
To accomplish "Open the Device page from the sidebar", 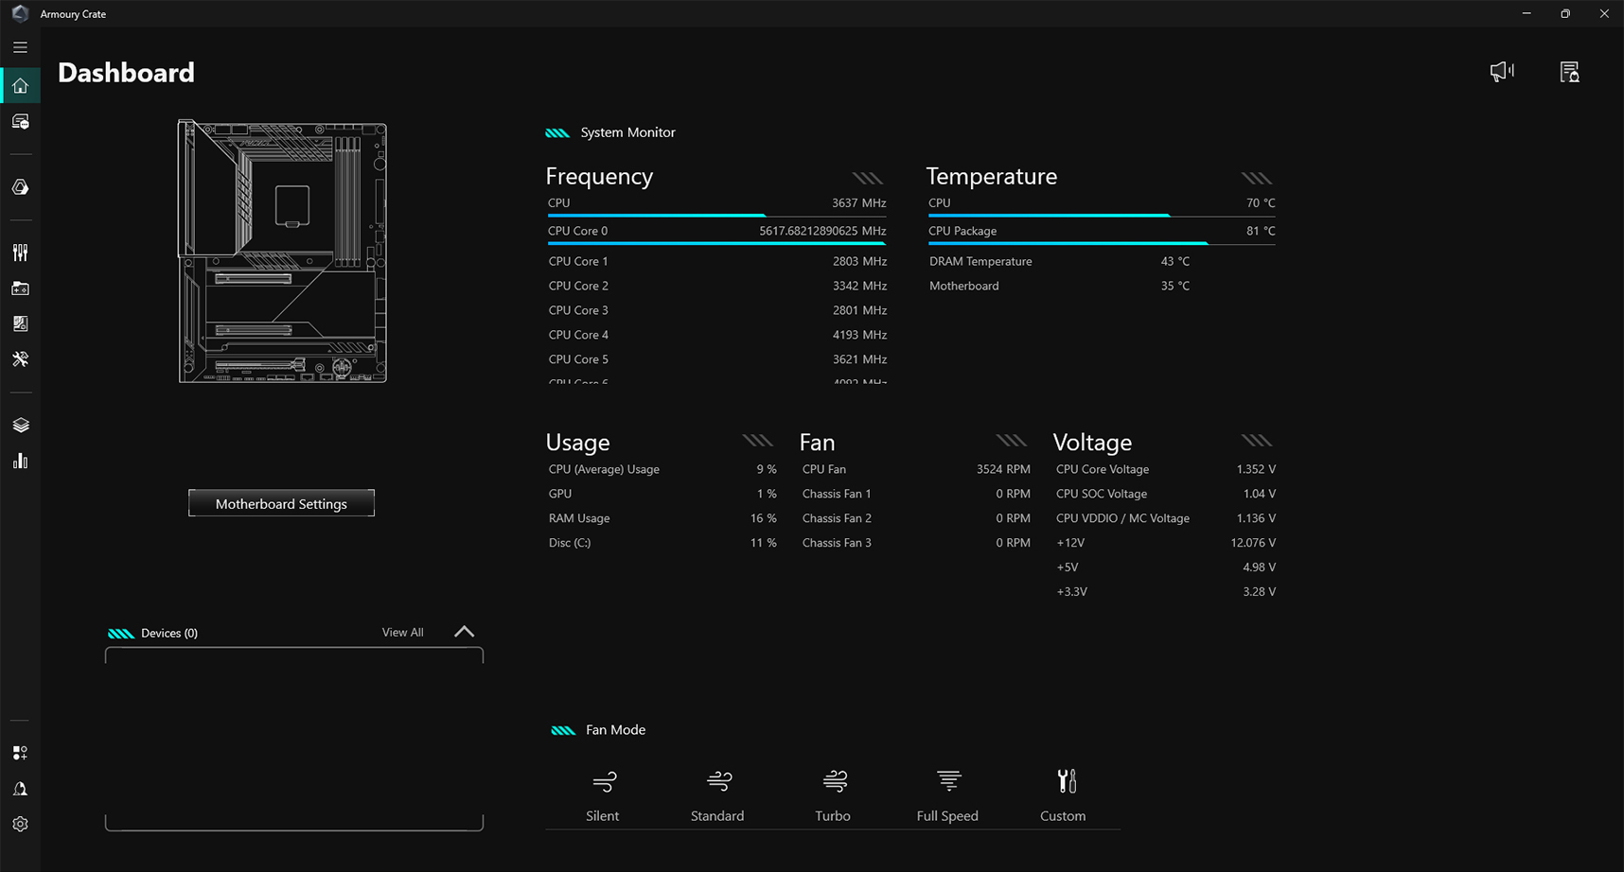I will click(20, 122).
